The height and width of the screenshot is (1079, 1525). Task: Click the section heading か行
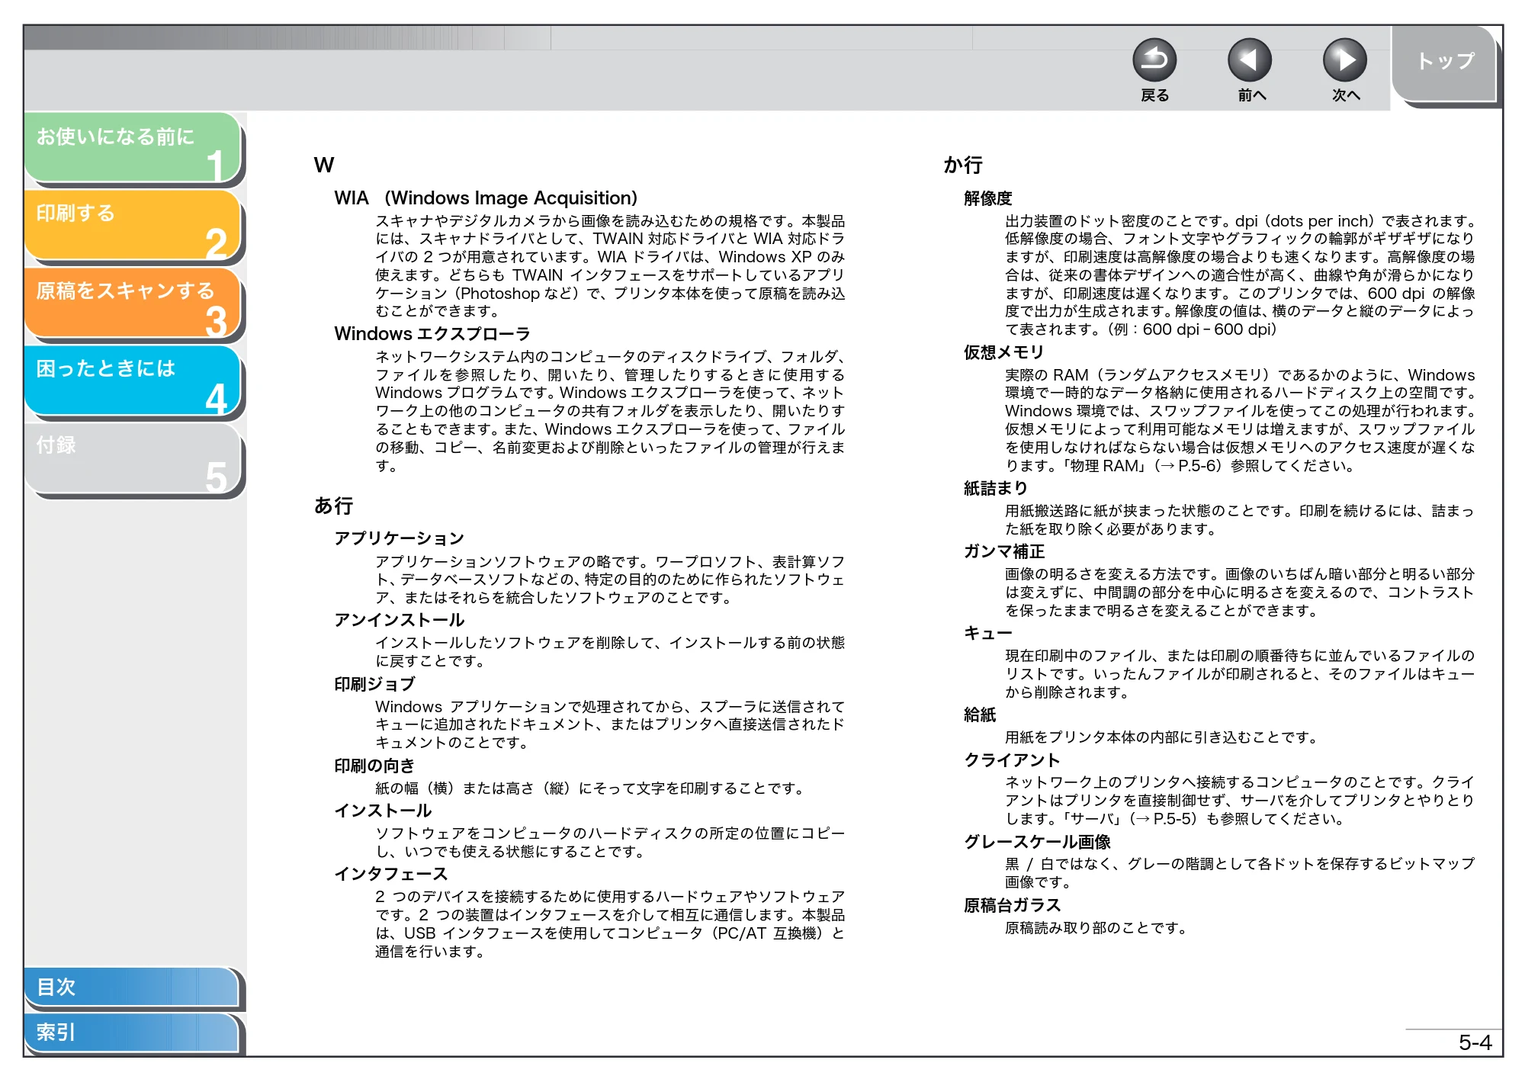[x=963, y=165]
